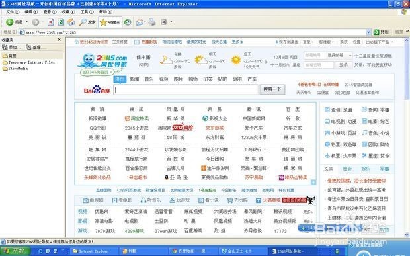Viewport: 410px width, 256px height.
Task: Open the 查看 menu
Action: 50,12
